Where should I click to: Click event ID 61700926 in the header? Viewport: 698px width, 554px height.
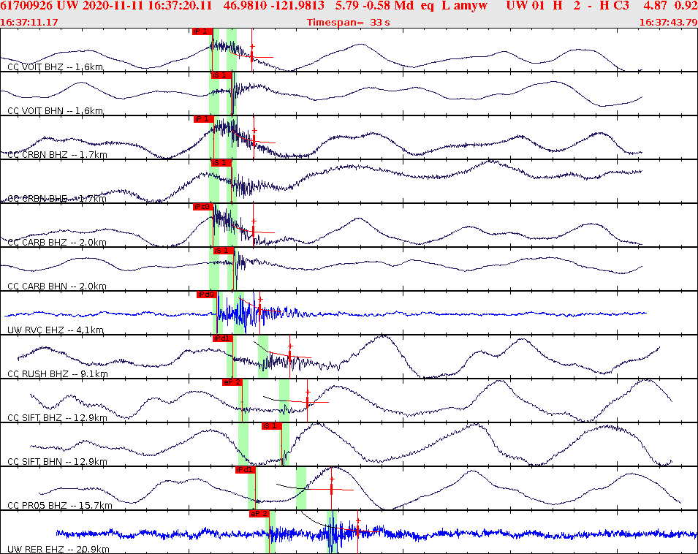(23, 6)
